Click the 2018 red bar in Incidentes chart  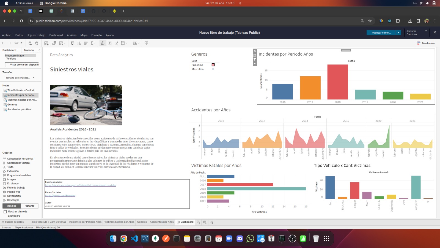pyautogui.click(x=338, y=82)
